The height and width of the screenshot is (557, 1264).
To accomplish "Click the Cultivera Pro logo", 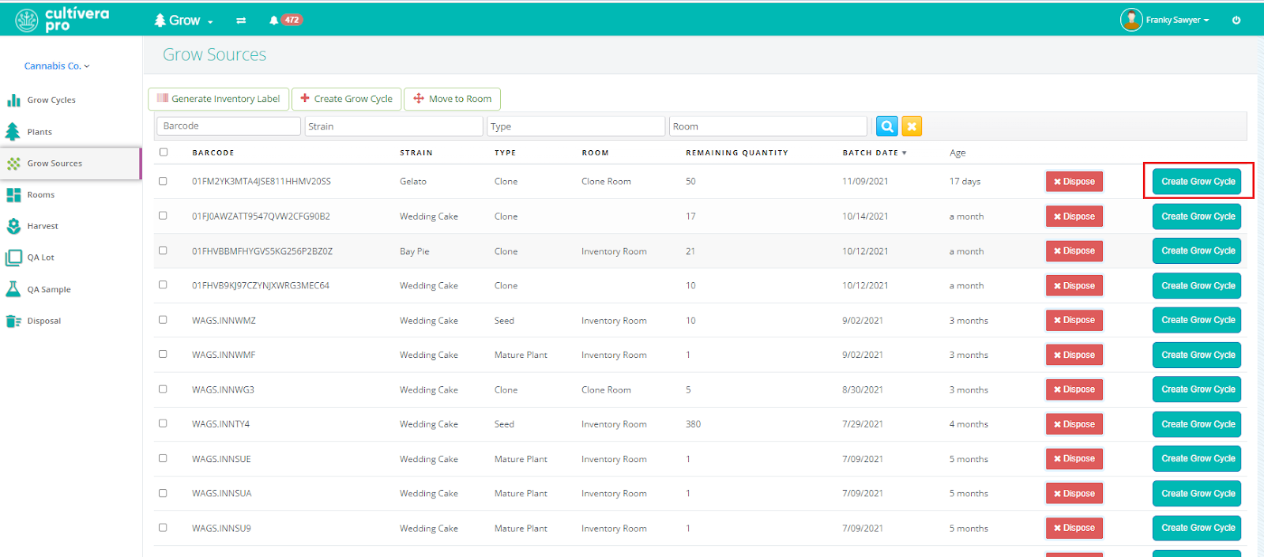I will tap(62, 20).
